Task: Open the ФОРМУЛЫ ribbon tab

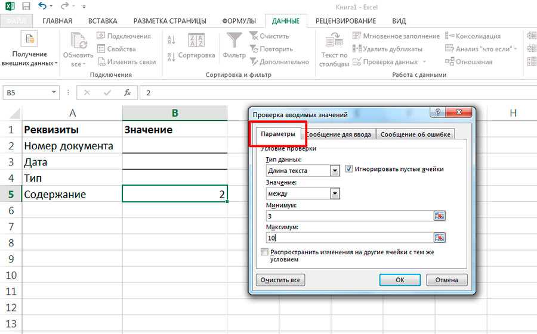Action: [239, 21]
